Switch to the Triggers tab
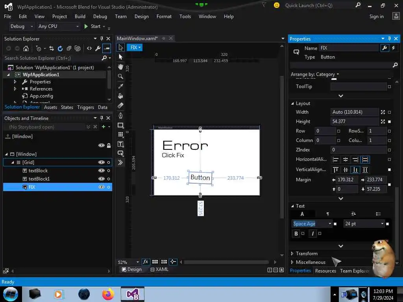403x302 pixels. 85,107
